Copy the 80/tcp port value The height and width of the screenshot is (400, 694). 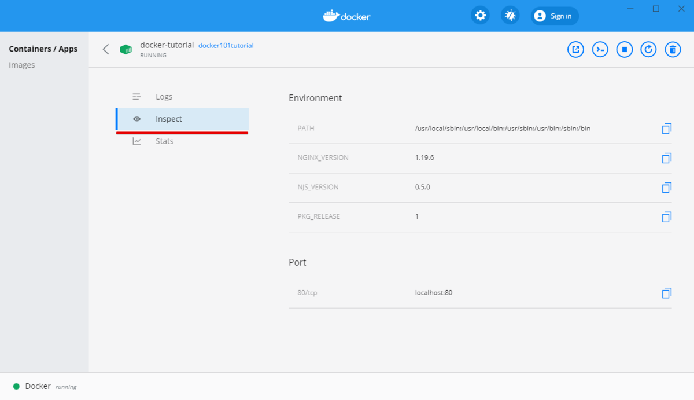click(666, 293)
